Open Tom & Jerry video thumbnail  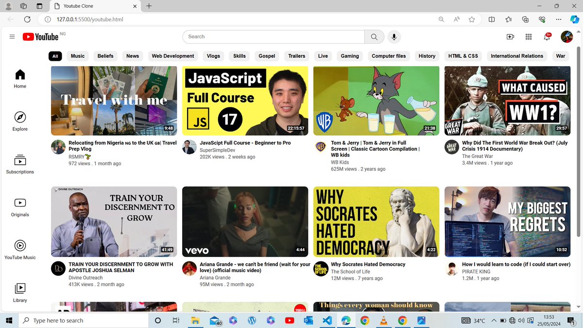(x=376, y=101)
